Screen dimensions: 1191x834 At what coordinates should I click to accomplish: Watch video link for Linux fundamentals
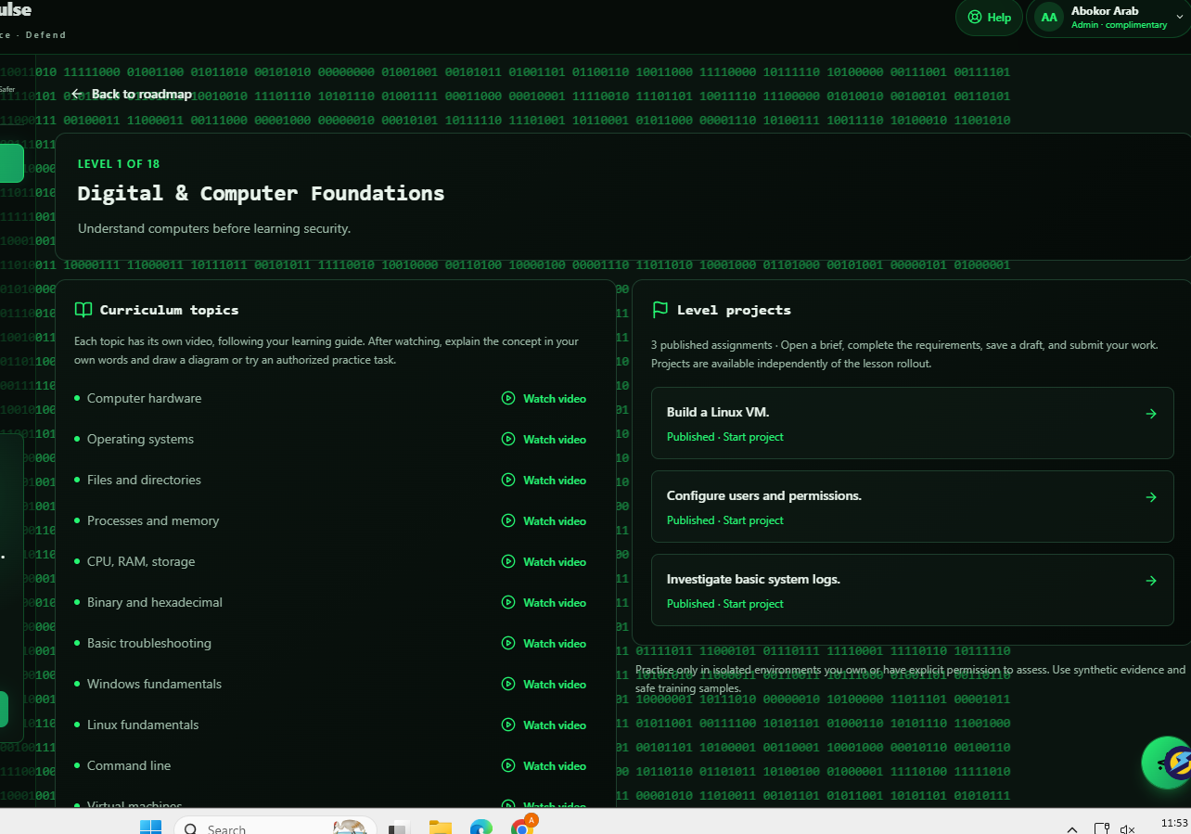coord(544,725)
